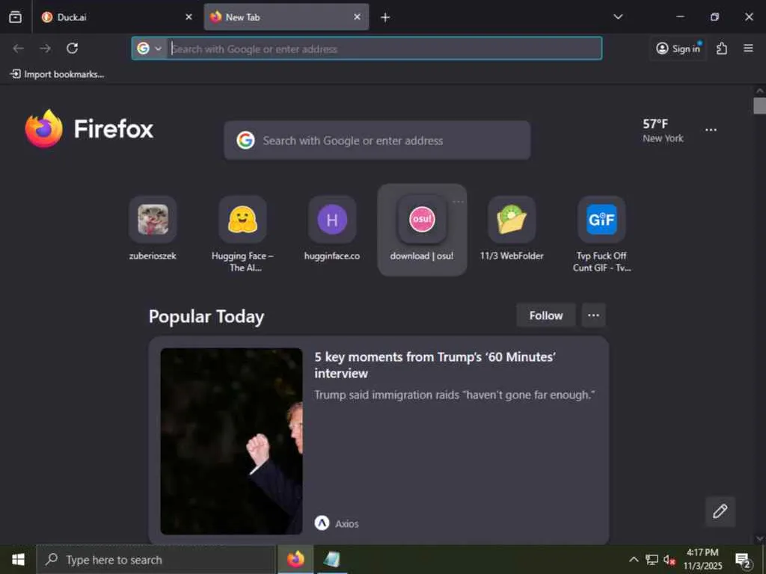Click the taskbar search box
The image size is (766, 574).
(156, 560)
